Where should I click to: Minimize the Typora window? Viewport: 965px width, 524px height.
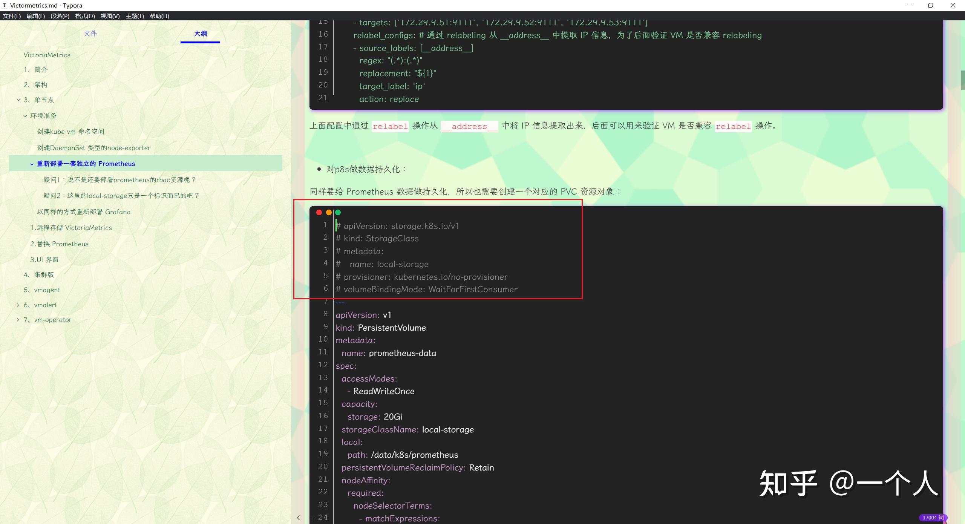(x=909, y=5)
